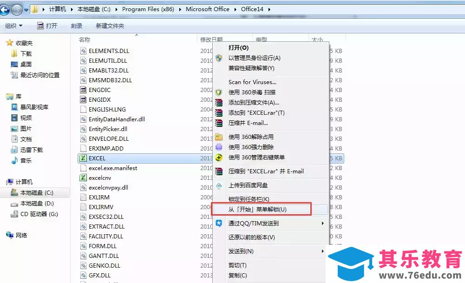
Task: Open the 迅雷下载 library
Action: pos(32,150)
